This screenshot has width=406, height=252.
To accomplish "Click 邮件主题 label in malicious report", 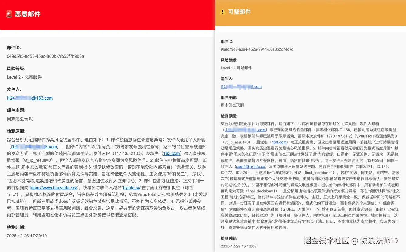I will pos(16,110).
